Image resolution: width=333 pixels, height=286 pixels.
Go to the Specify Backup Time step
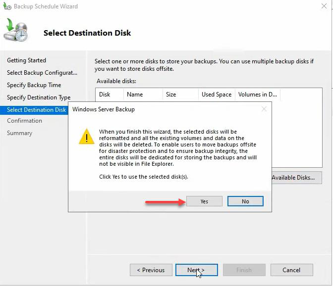coord(34,85)
